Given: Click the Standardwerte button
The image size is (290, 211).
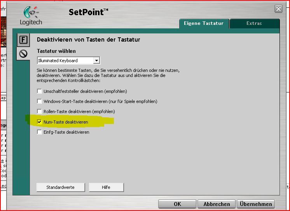Looking at the screenshot, I should click(61, 187).
